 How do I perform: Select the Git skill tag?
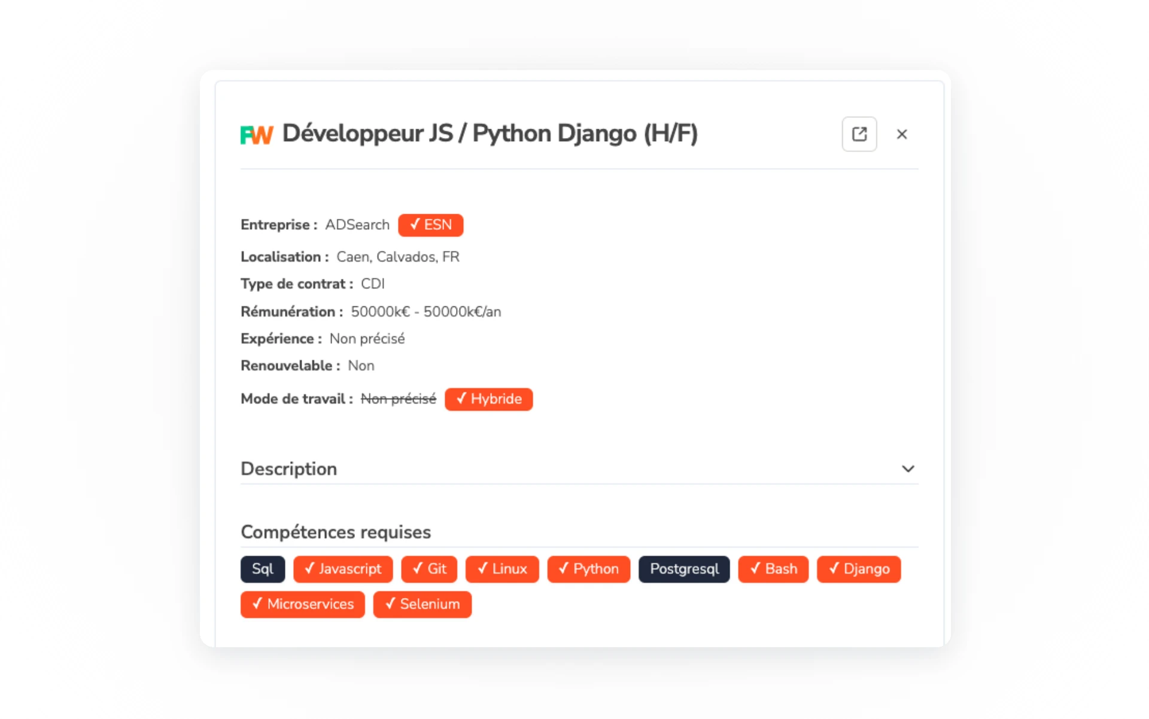[x=428, y=569]
